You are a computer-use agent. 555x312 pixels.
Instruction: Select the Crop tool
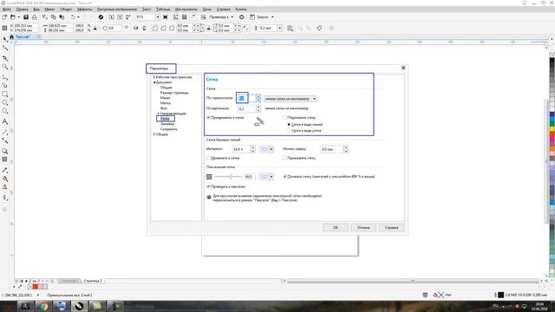click(x=5, y=58)
